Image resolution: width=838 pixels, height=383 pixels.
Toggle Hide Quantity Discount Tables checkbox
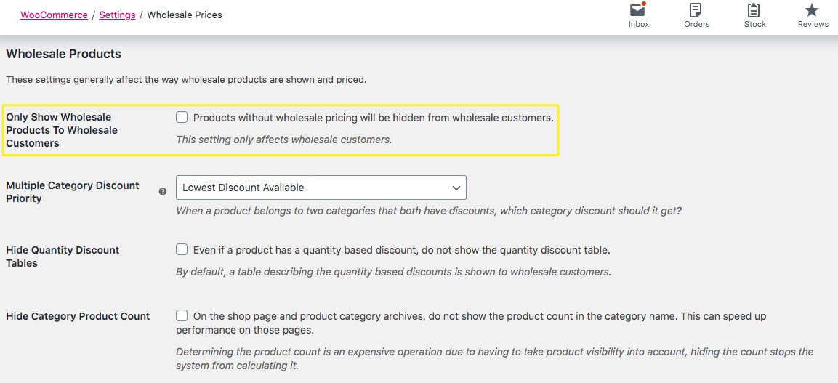pos(182,249)
